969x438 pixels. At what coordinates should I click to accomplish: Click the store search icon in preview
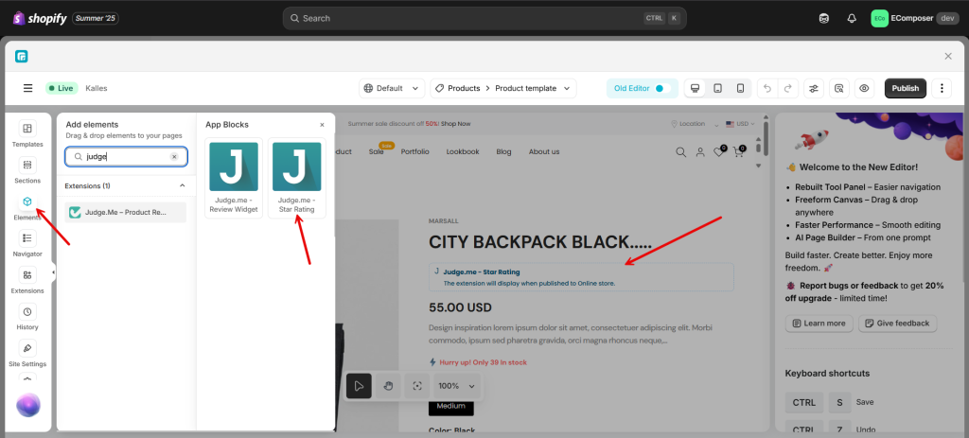point(680,152)
